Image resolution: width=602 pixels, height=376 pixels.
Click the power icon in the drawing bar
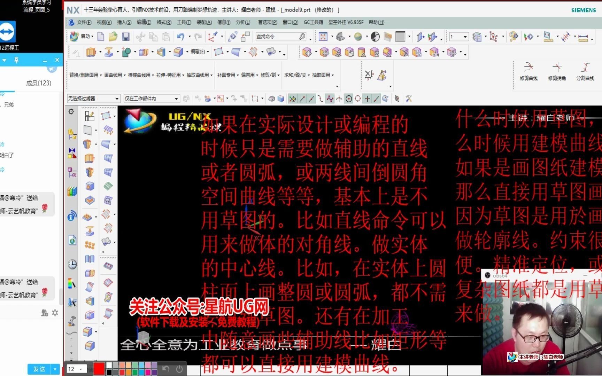[x=179, y=369]
